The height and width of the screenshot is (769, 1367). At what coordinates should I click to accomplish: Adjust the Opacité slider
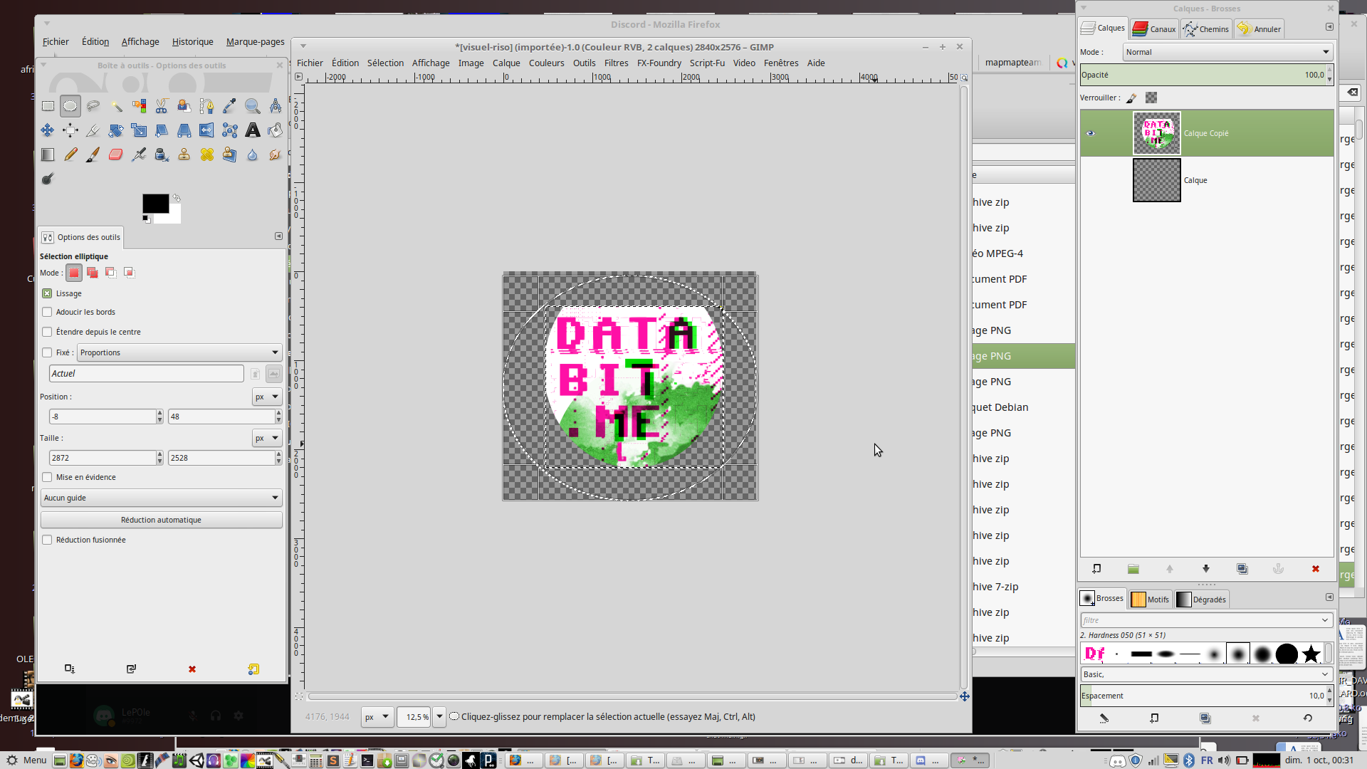pyautogui.click(x=1202, y=75)
